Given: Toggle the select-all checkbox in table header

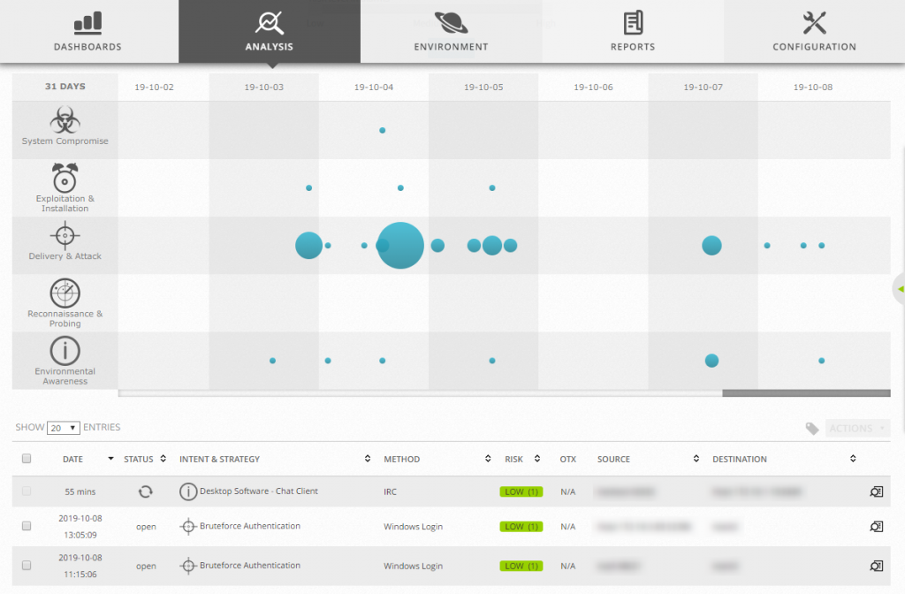Looking at the screenshot, I should coord(27,459).
